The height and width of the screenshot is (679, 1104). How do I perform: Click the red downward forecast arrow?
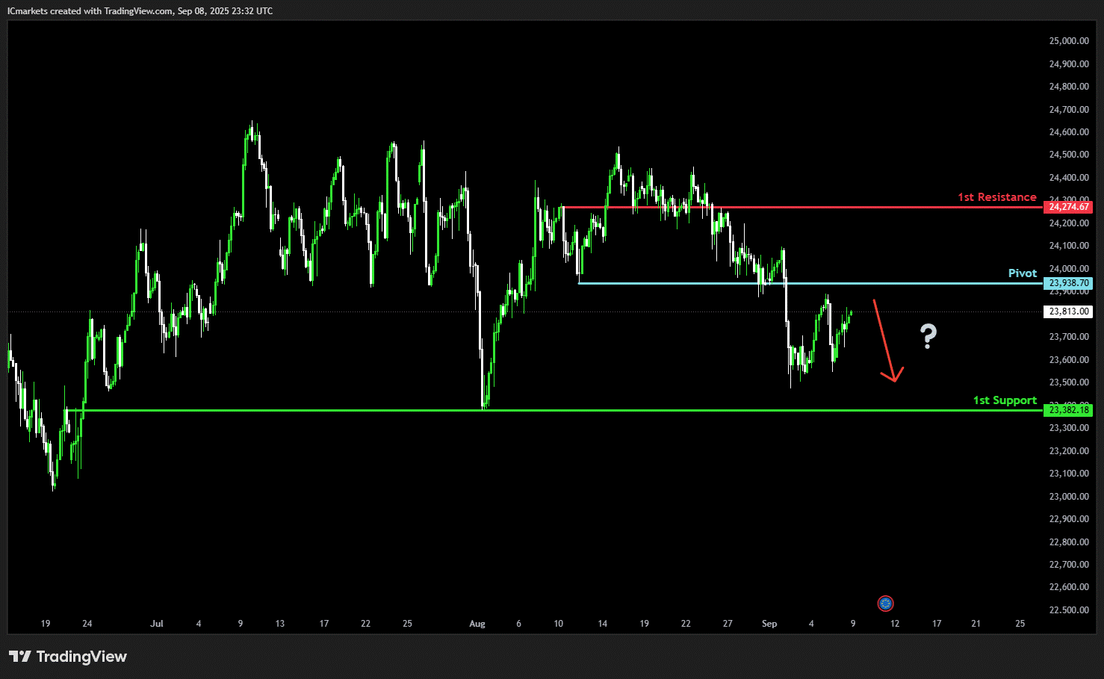coord(888,341)
